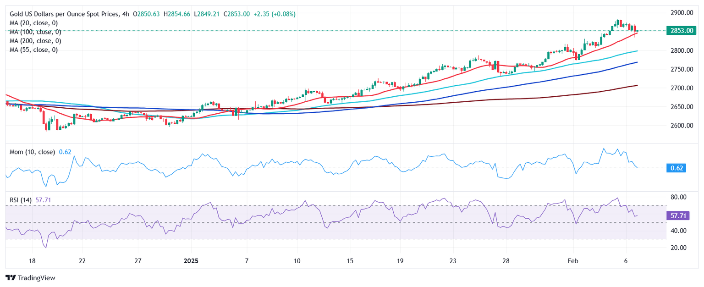Image resolution: width=704 pixels, height=287 pixels.
Task: Click the 18 date label on the time axis
Action: pyautogui.click(x=32, y=261)
